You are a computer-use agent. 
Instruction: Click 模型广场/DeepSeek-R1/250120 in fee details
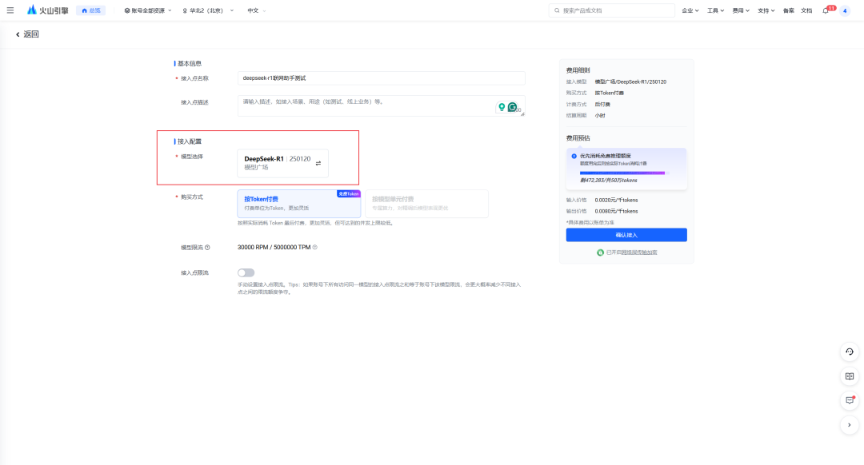click(630, 81)
